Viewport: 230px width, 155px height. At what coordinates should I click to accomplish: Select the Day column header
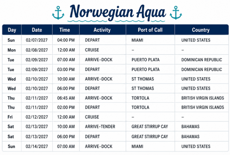(x=12, y=30)
